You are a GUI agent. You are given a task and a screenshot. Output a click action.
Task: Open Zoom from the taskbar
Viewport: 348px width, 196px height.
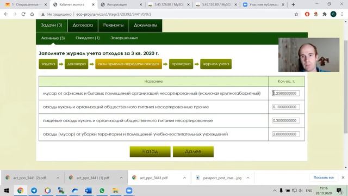pyautogui.click(x=129, y=191)
